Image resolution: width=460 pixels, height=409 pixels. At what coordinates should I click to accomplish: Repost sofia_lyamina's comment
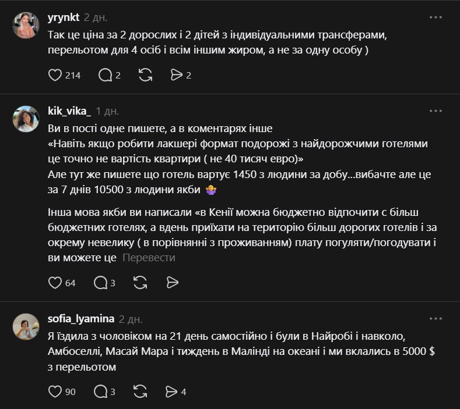[x=141, y=392]
